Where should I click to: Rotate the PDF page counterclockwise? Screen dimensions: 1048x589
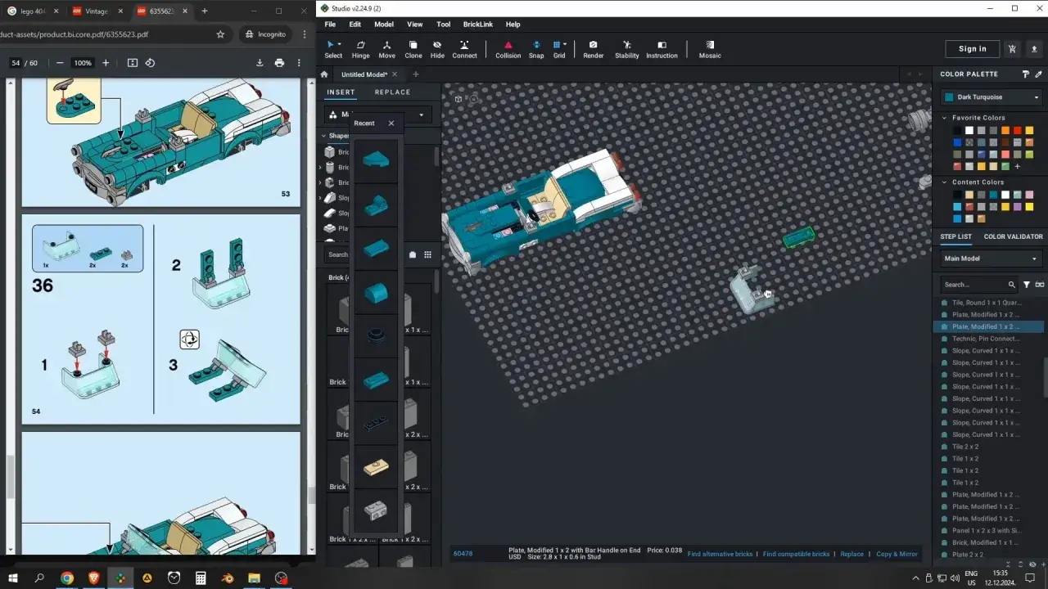(150, 63)
